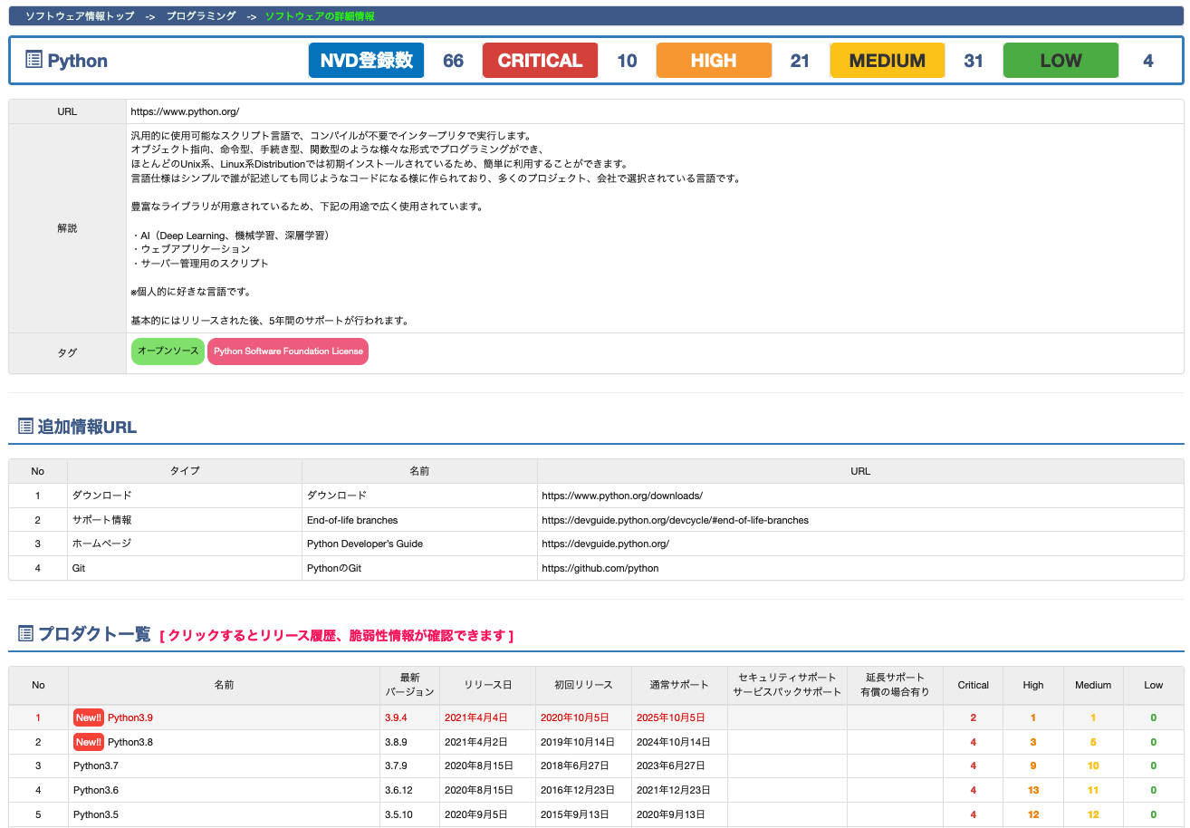
Task: Go to プログラミング breadcrumb
Action: point(201,16)
